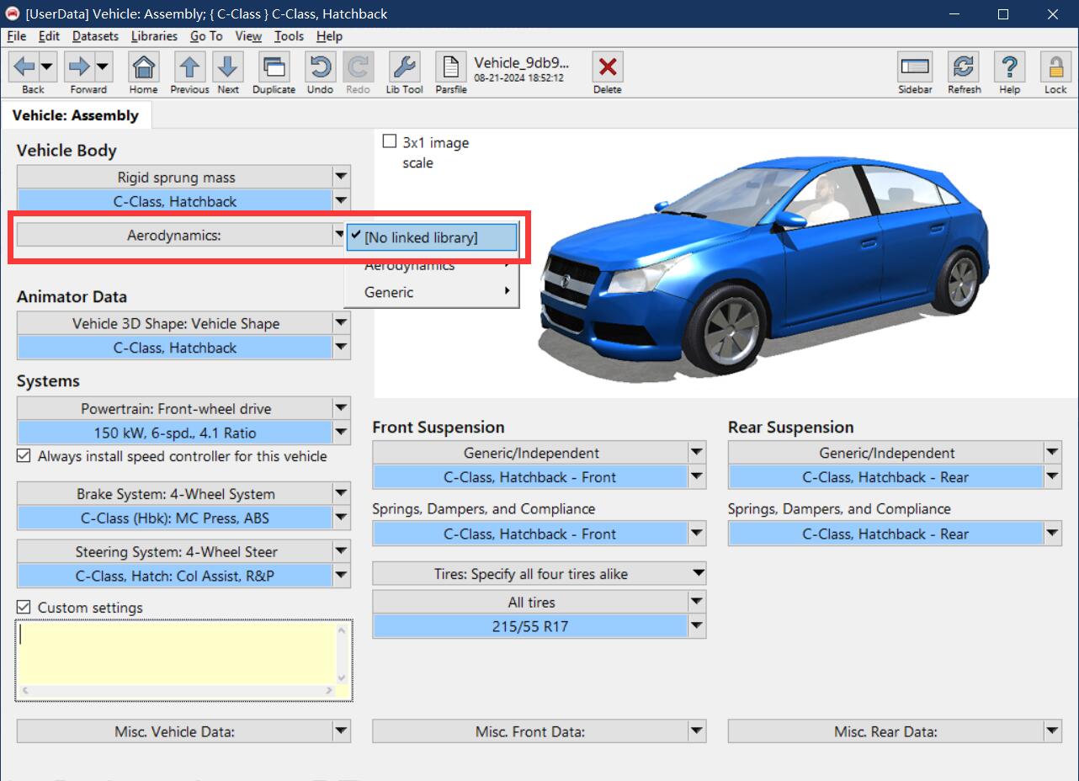Open Brake System: 4-Wheel System dropdown
The height and width of the screenshot is (781, 1079).
[x=341, y=493]
